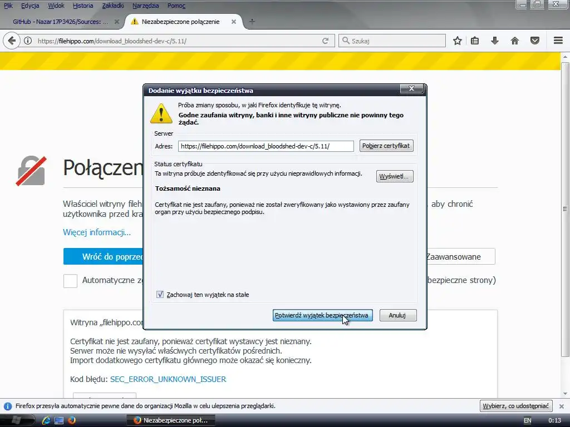The width and height of the screenshot is (570, 427).
Task: Open the Narzędzia menu
Action: click(145, 6)
